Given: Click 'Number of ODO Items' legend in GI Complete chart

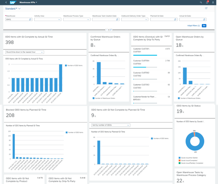Looking at the screenshot, I should (x=74, y=65).
